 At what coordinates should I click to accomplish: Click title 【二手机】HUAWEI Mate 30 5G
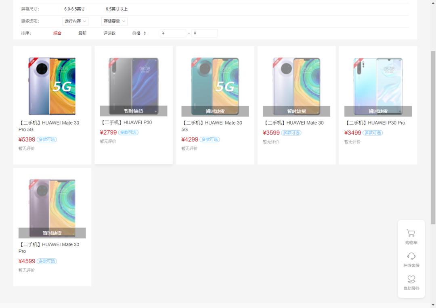[x=212, y=126]
